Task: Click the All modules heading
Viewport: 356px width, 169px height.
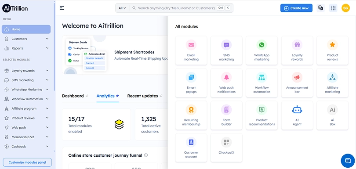Action: tap(186, 26)
